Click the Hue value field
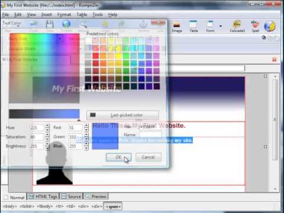This screenshot has height=213, width=284. (37, 128)
